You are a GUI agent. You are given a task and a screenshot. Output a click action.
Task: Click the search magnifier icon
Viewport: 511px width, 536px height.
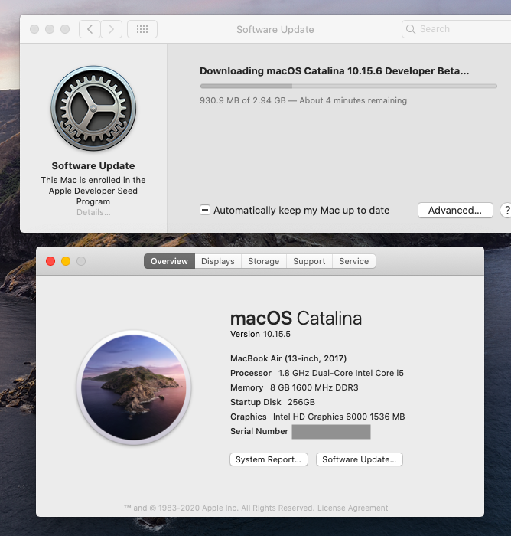tap(411, 29)
